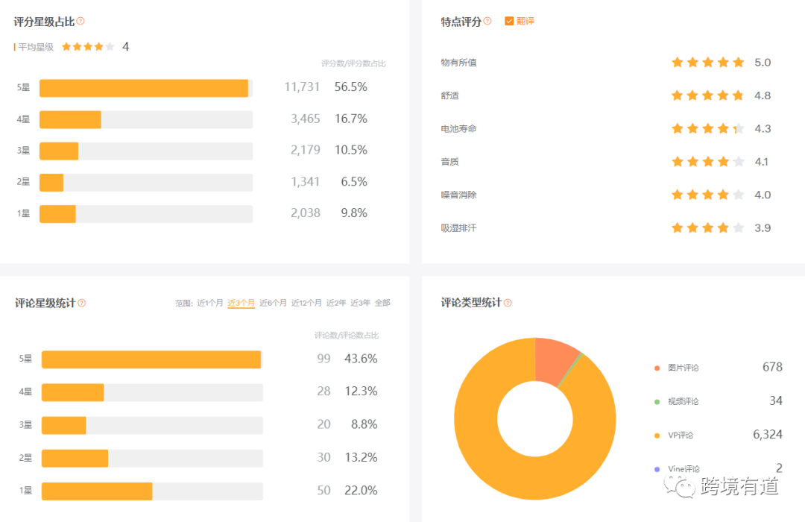Viewport: 805px width, 522px height.
Task: Select the 近1个月 range tab
Action: pos(209,303)
